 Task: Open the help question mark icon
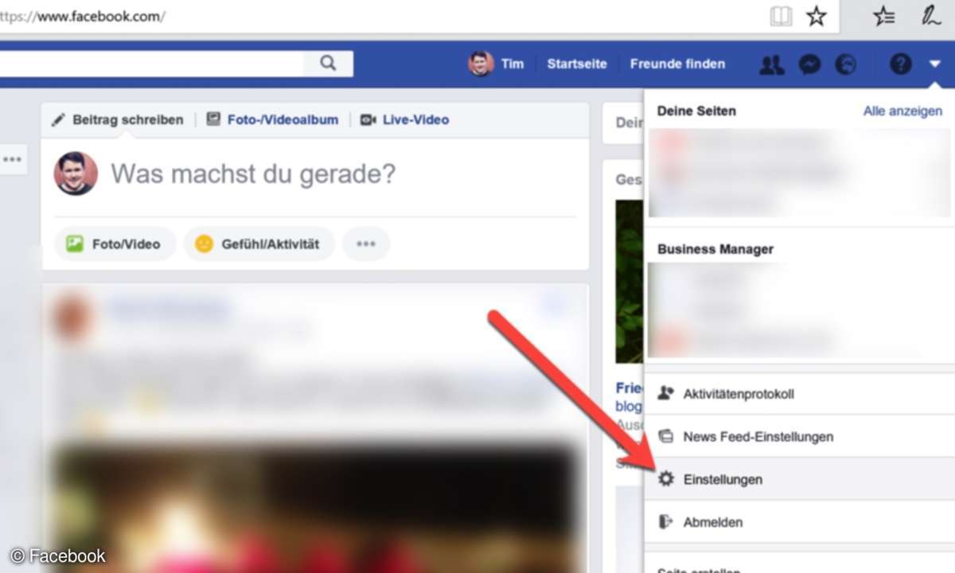pos(900,64)
